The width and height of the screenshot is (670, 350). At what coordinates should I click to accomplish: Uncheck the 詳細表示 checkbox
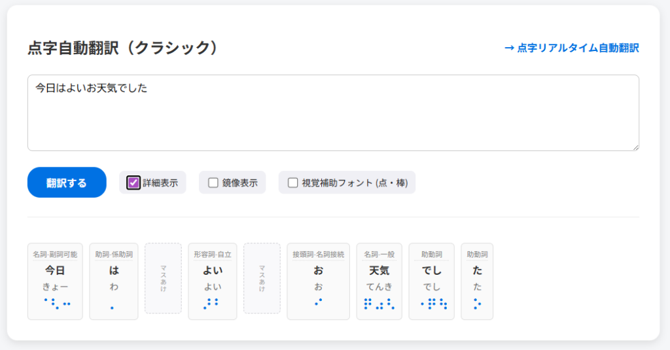tap(133, 183)
